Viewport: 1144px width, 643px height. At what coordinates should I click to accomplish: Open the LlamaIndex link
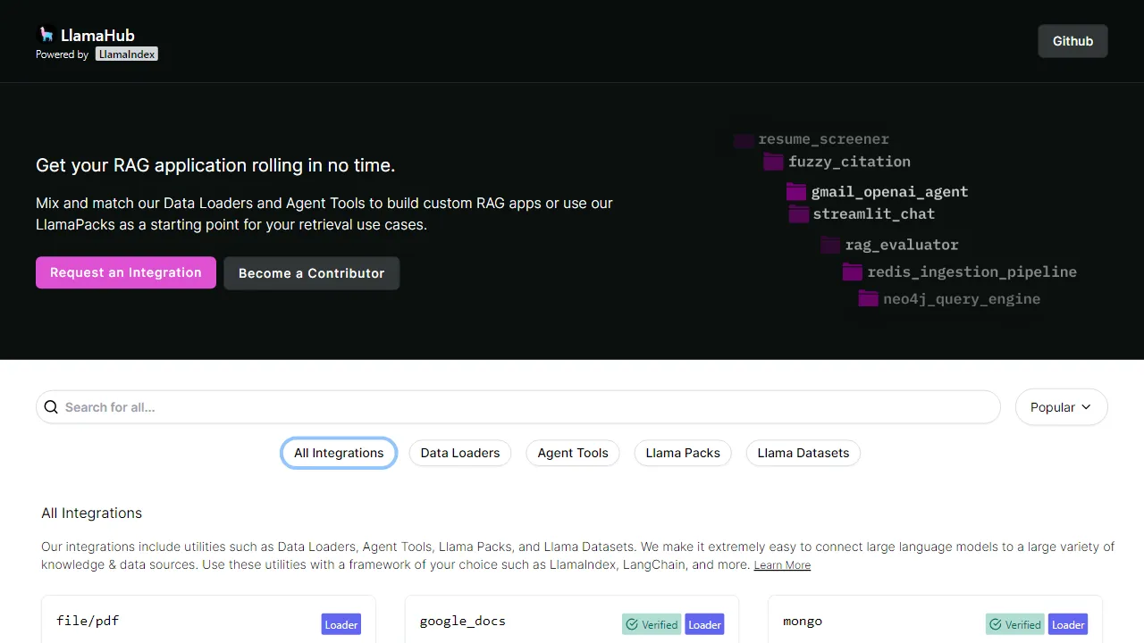(127, 54)
